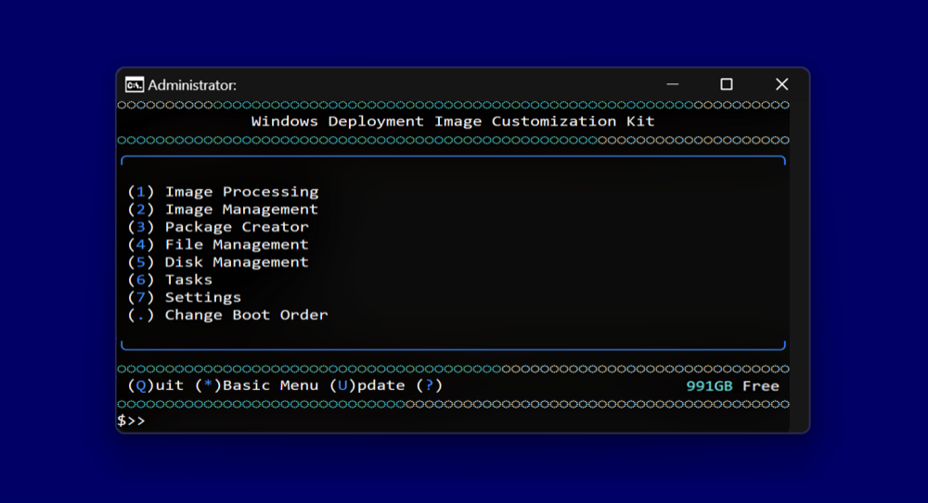Click the (U)pdate option

point(367,385)
